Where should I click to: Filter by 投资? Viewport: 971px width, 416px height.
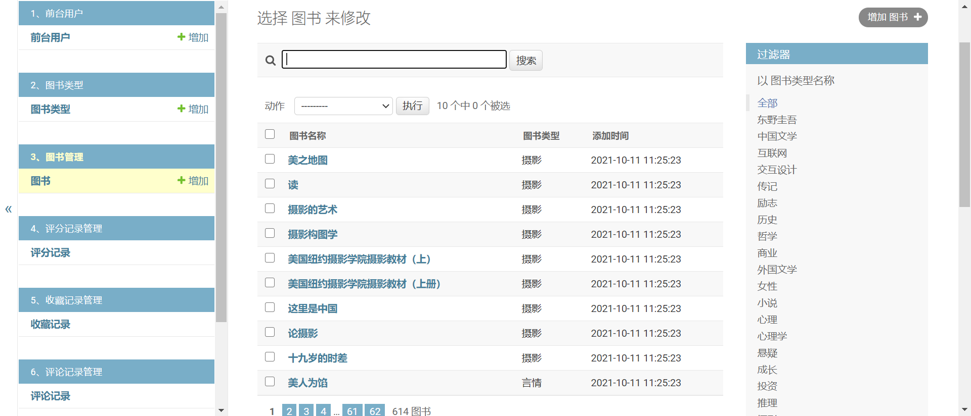(x=767, y=386)
